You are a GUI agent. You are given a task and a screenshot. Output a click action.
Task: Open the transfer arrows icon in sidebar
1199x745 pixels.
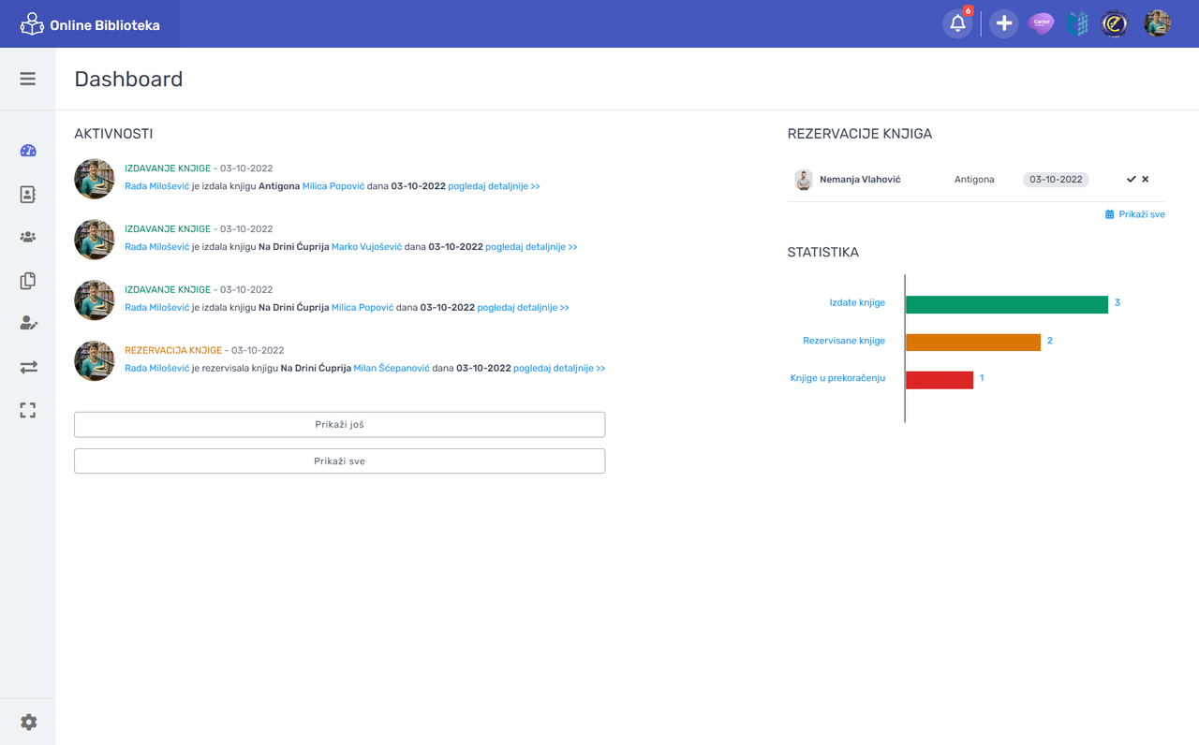point(28,367)
